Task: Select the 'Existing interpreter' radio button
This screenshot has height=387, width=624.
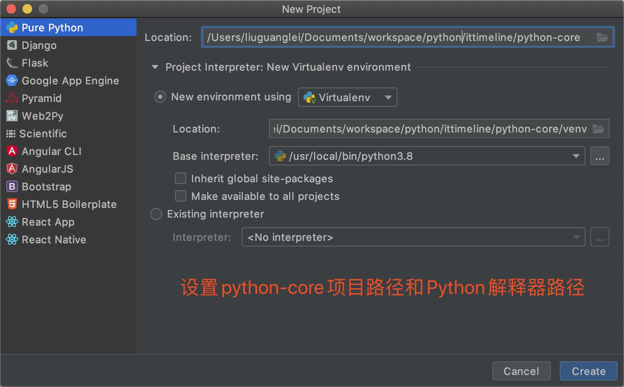Action: (156, 214)
